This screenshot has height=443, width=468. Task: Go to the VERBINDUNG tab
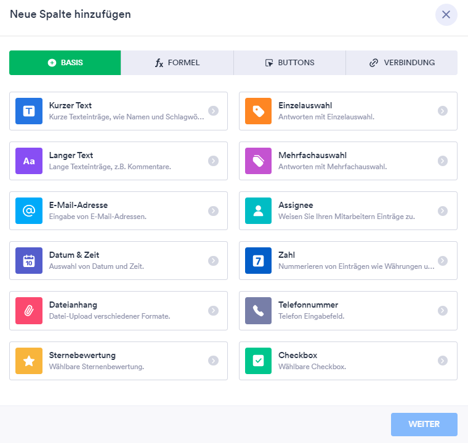coord(401,63)
